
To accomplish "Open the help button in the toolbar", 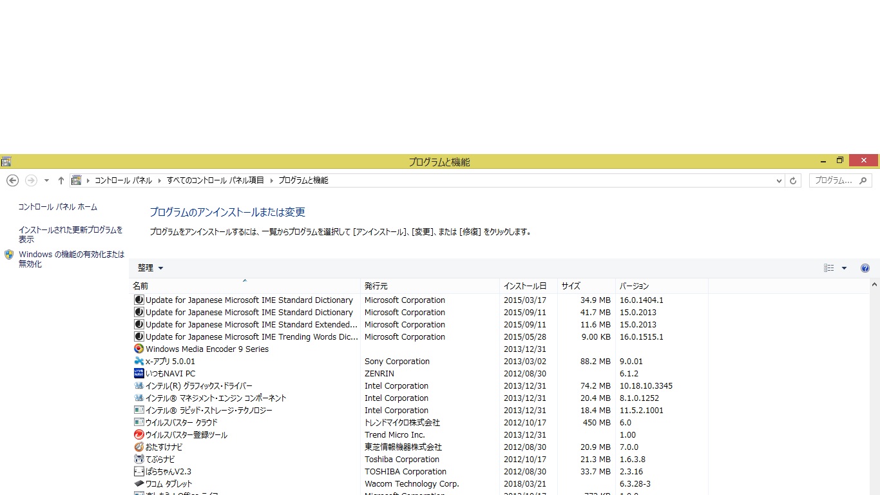I will point(865,268).
